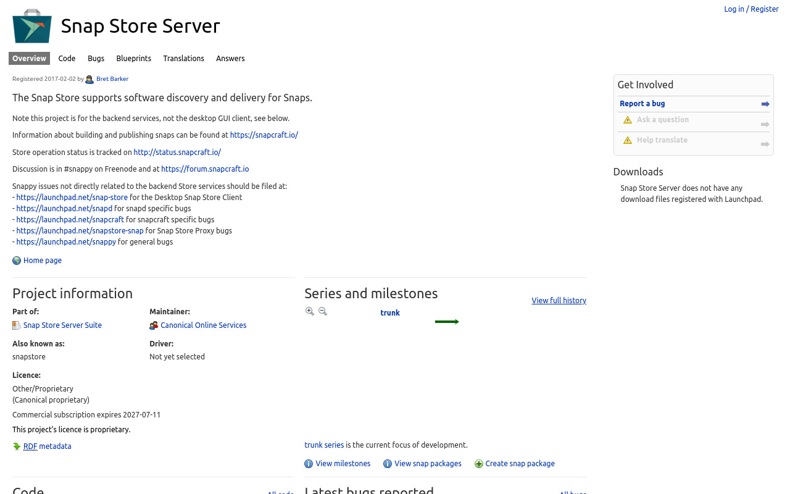
Task: Click the 'Not yet selected' driver text
Action: click(177, 357)
